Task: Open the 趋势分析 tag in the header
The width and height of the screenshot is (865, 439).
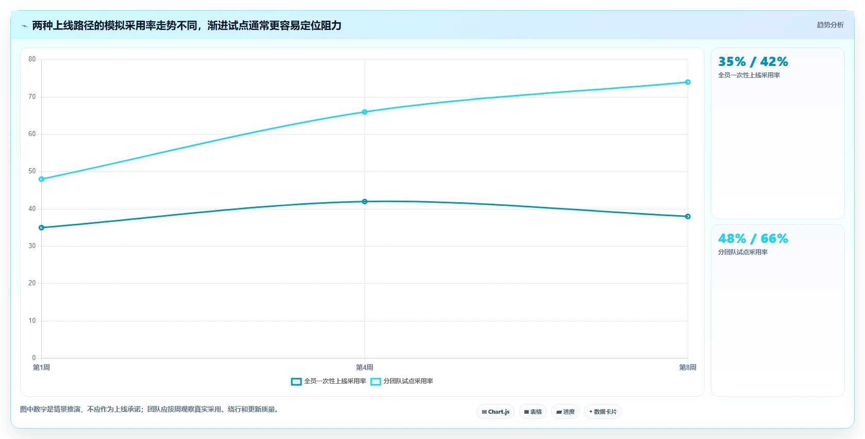Action: click(x=830, y=25)
